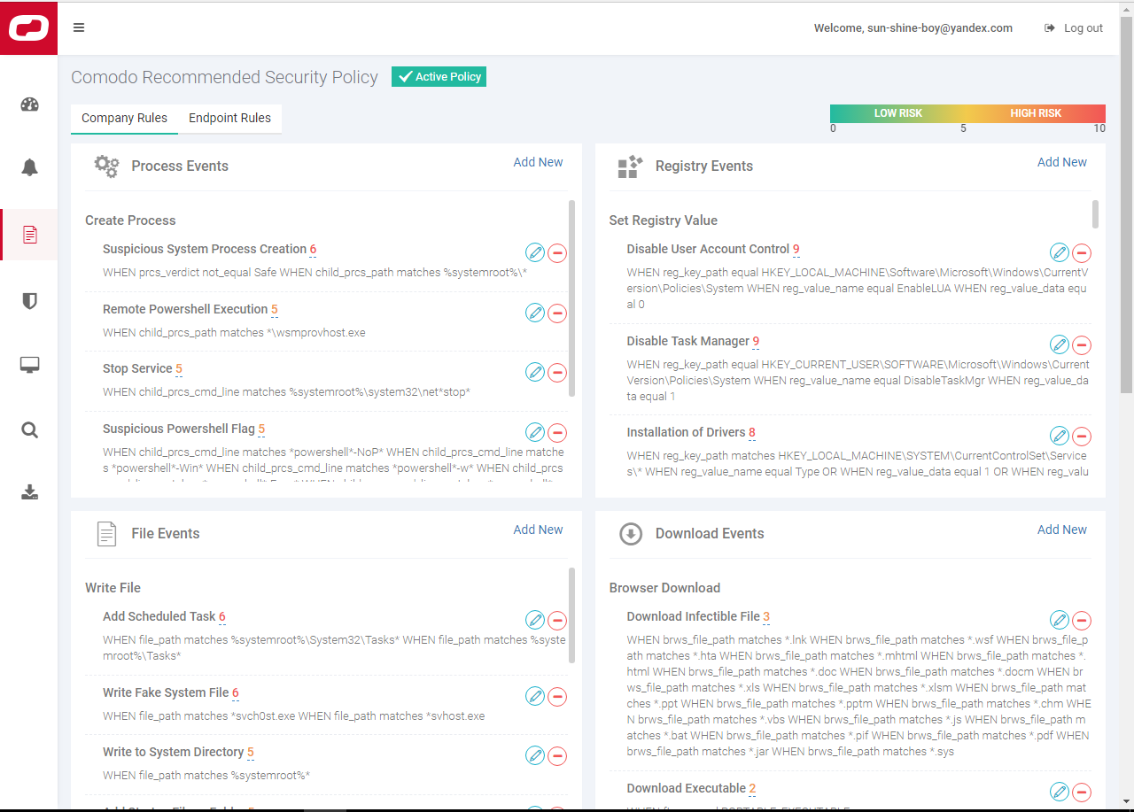Click the Log out link
The image size is (1134, 812).
pyautogui.click(x=1074, y=28)
